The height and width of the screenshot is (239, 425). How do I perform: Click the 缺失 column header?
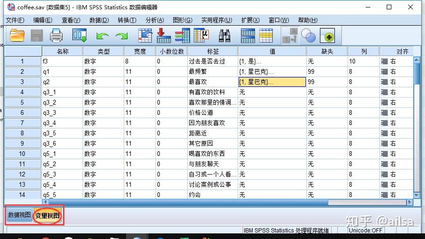[327, 51]
